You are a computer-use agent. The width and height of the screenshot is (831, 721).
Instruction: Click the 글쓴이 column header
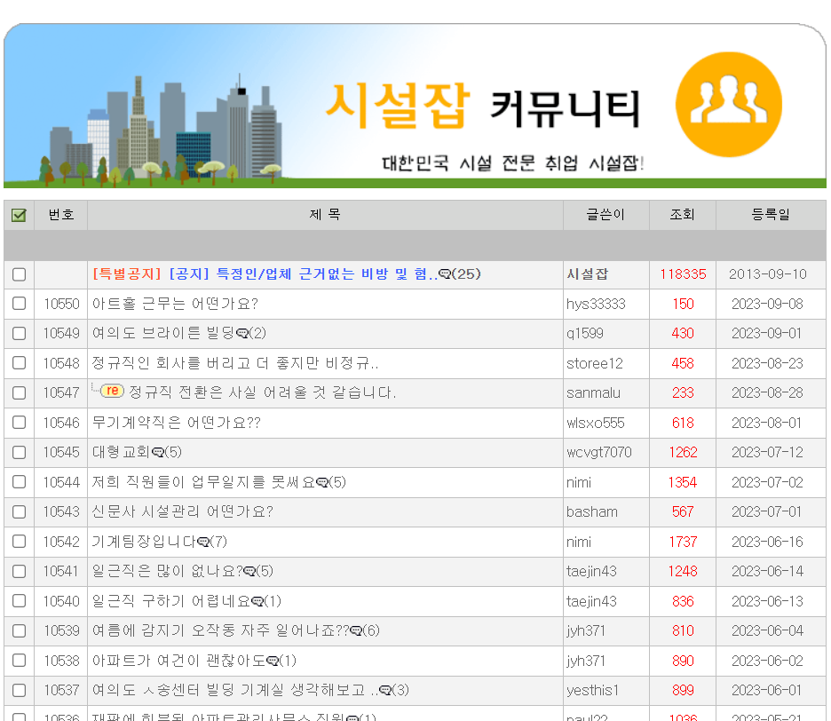(605, 215)
